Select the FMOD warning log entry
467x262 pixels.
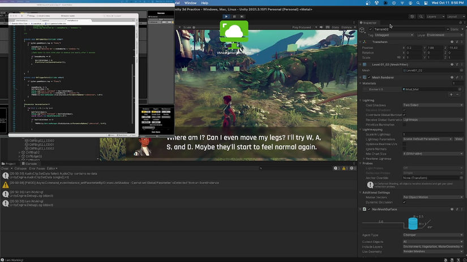pos(179,185)
